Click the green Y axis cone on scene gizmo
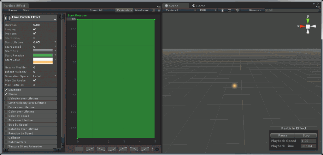 pos(308,21)
